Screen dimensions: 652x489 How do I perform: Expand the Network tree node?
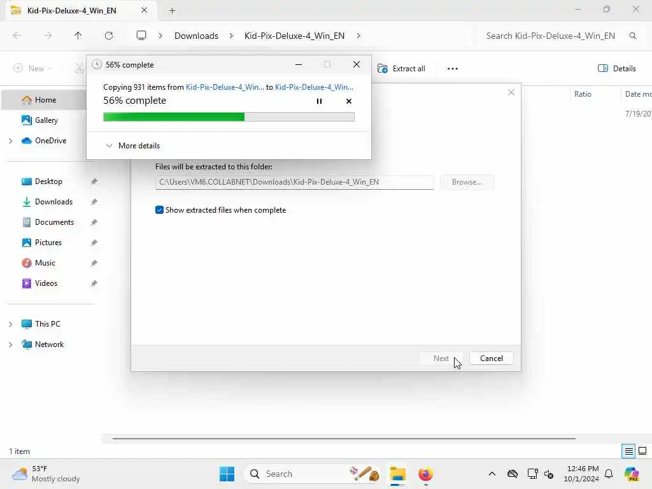10,344
